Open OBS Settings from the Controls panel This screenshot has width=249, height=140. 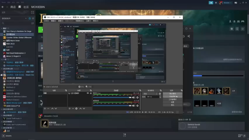(x=172, y=102)
